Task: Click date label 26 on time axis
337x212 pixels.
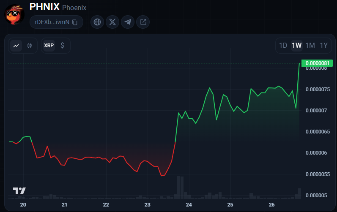Action: [x=271, y=205]
